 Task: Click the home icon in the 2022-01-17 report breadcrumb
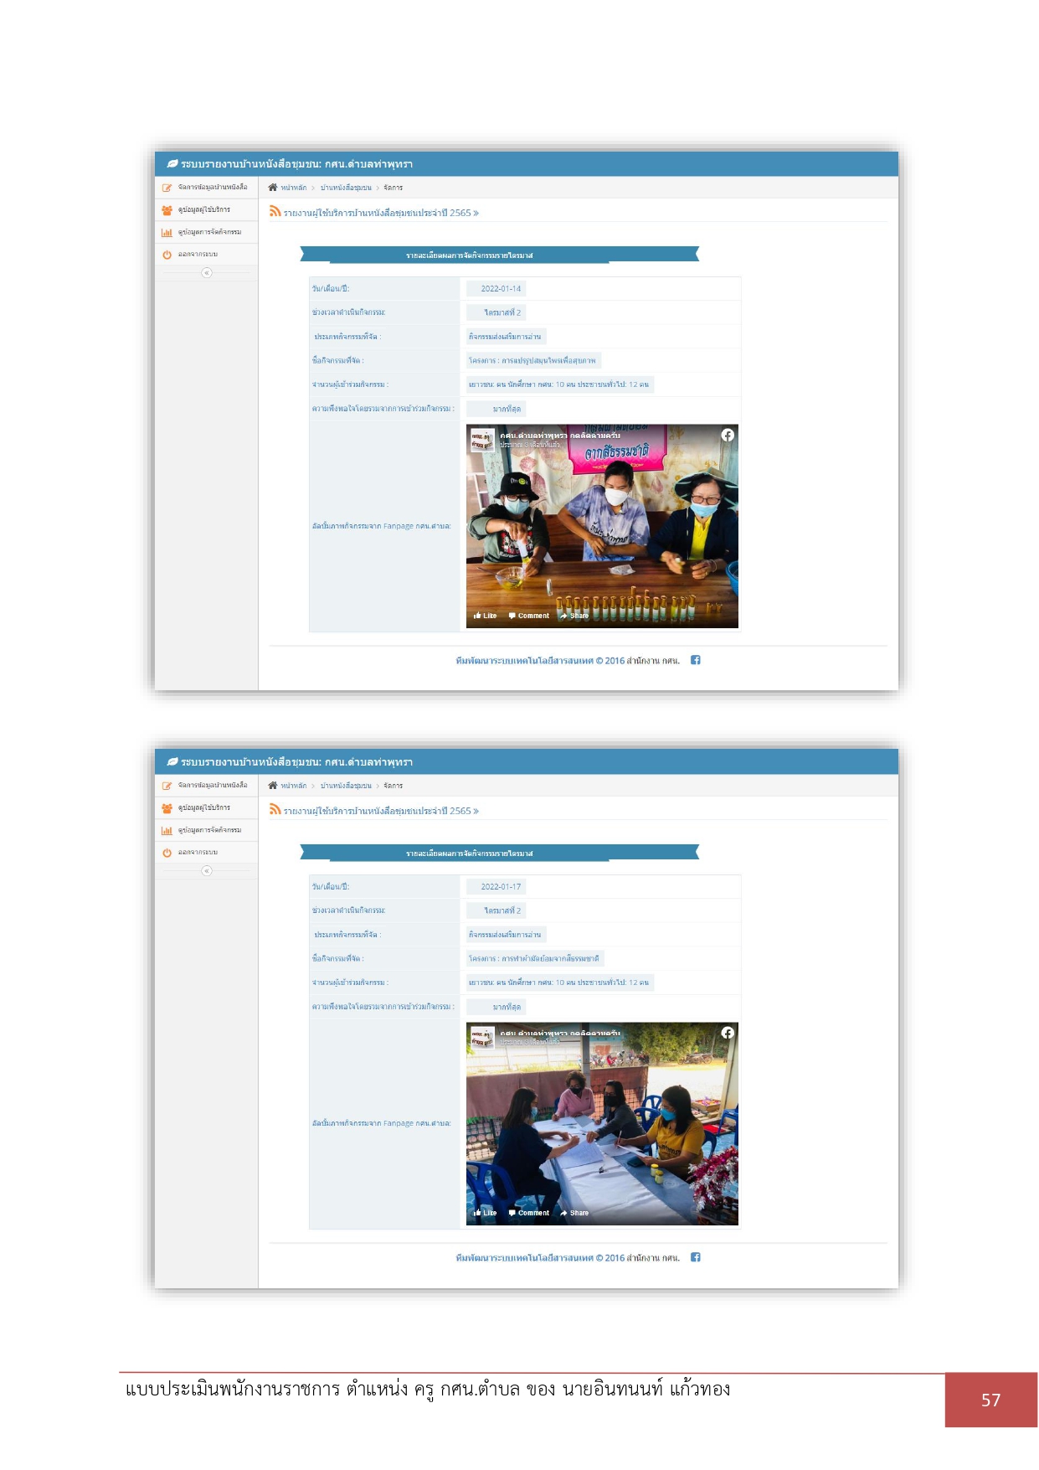coord(272,786)
